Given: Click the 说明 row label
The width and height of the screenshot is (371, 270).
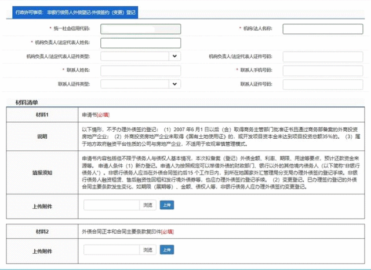Looking at the screenshot, I should pyautogui.click(x=42, y=136).
